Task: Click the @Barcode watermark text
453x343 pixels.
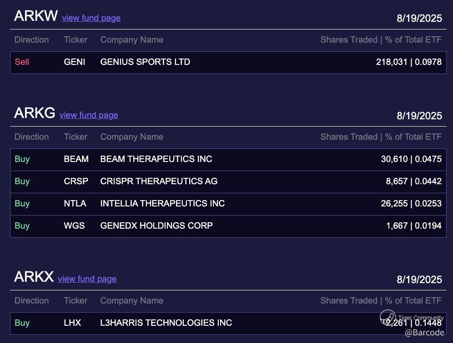Action: pos(424,333)
